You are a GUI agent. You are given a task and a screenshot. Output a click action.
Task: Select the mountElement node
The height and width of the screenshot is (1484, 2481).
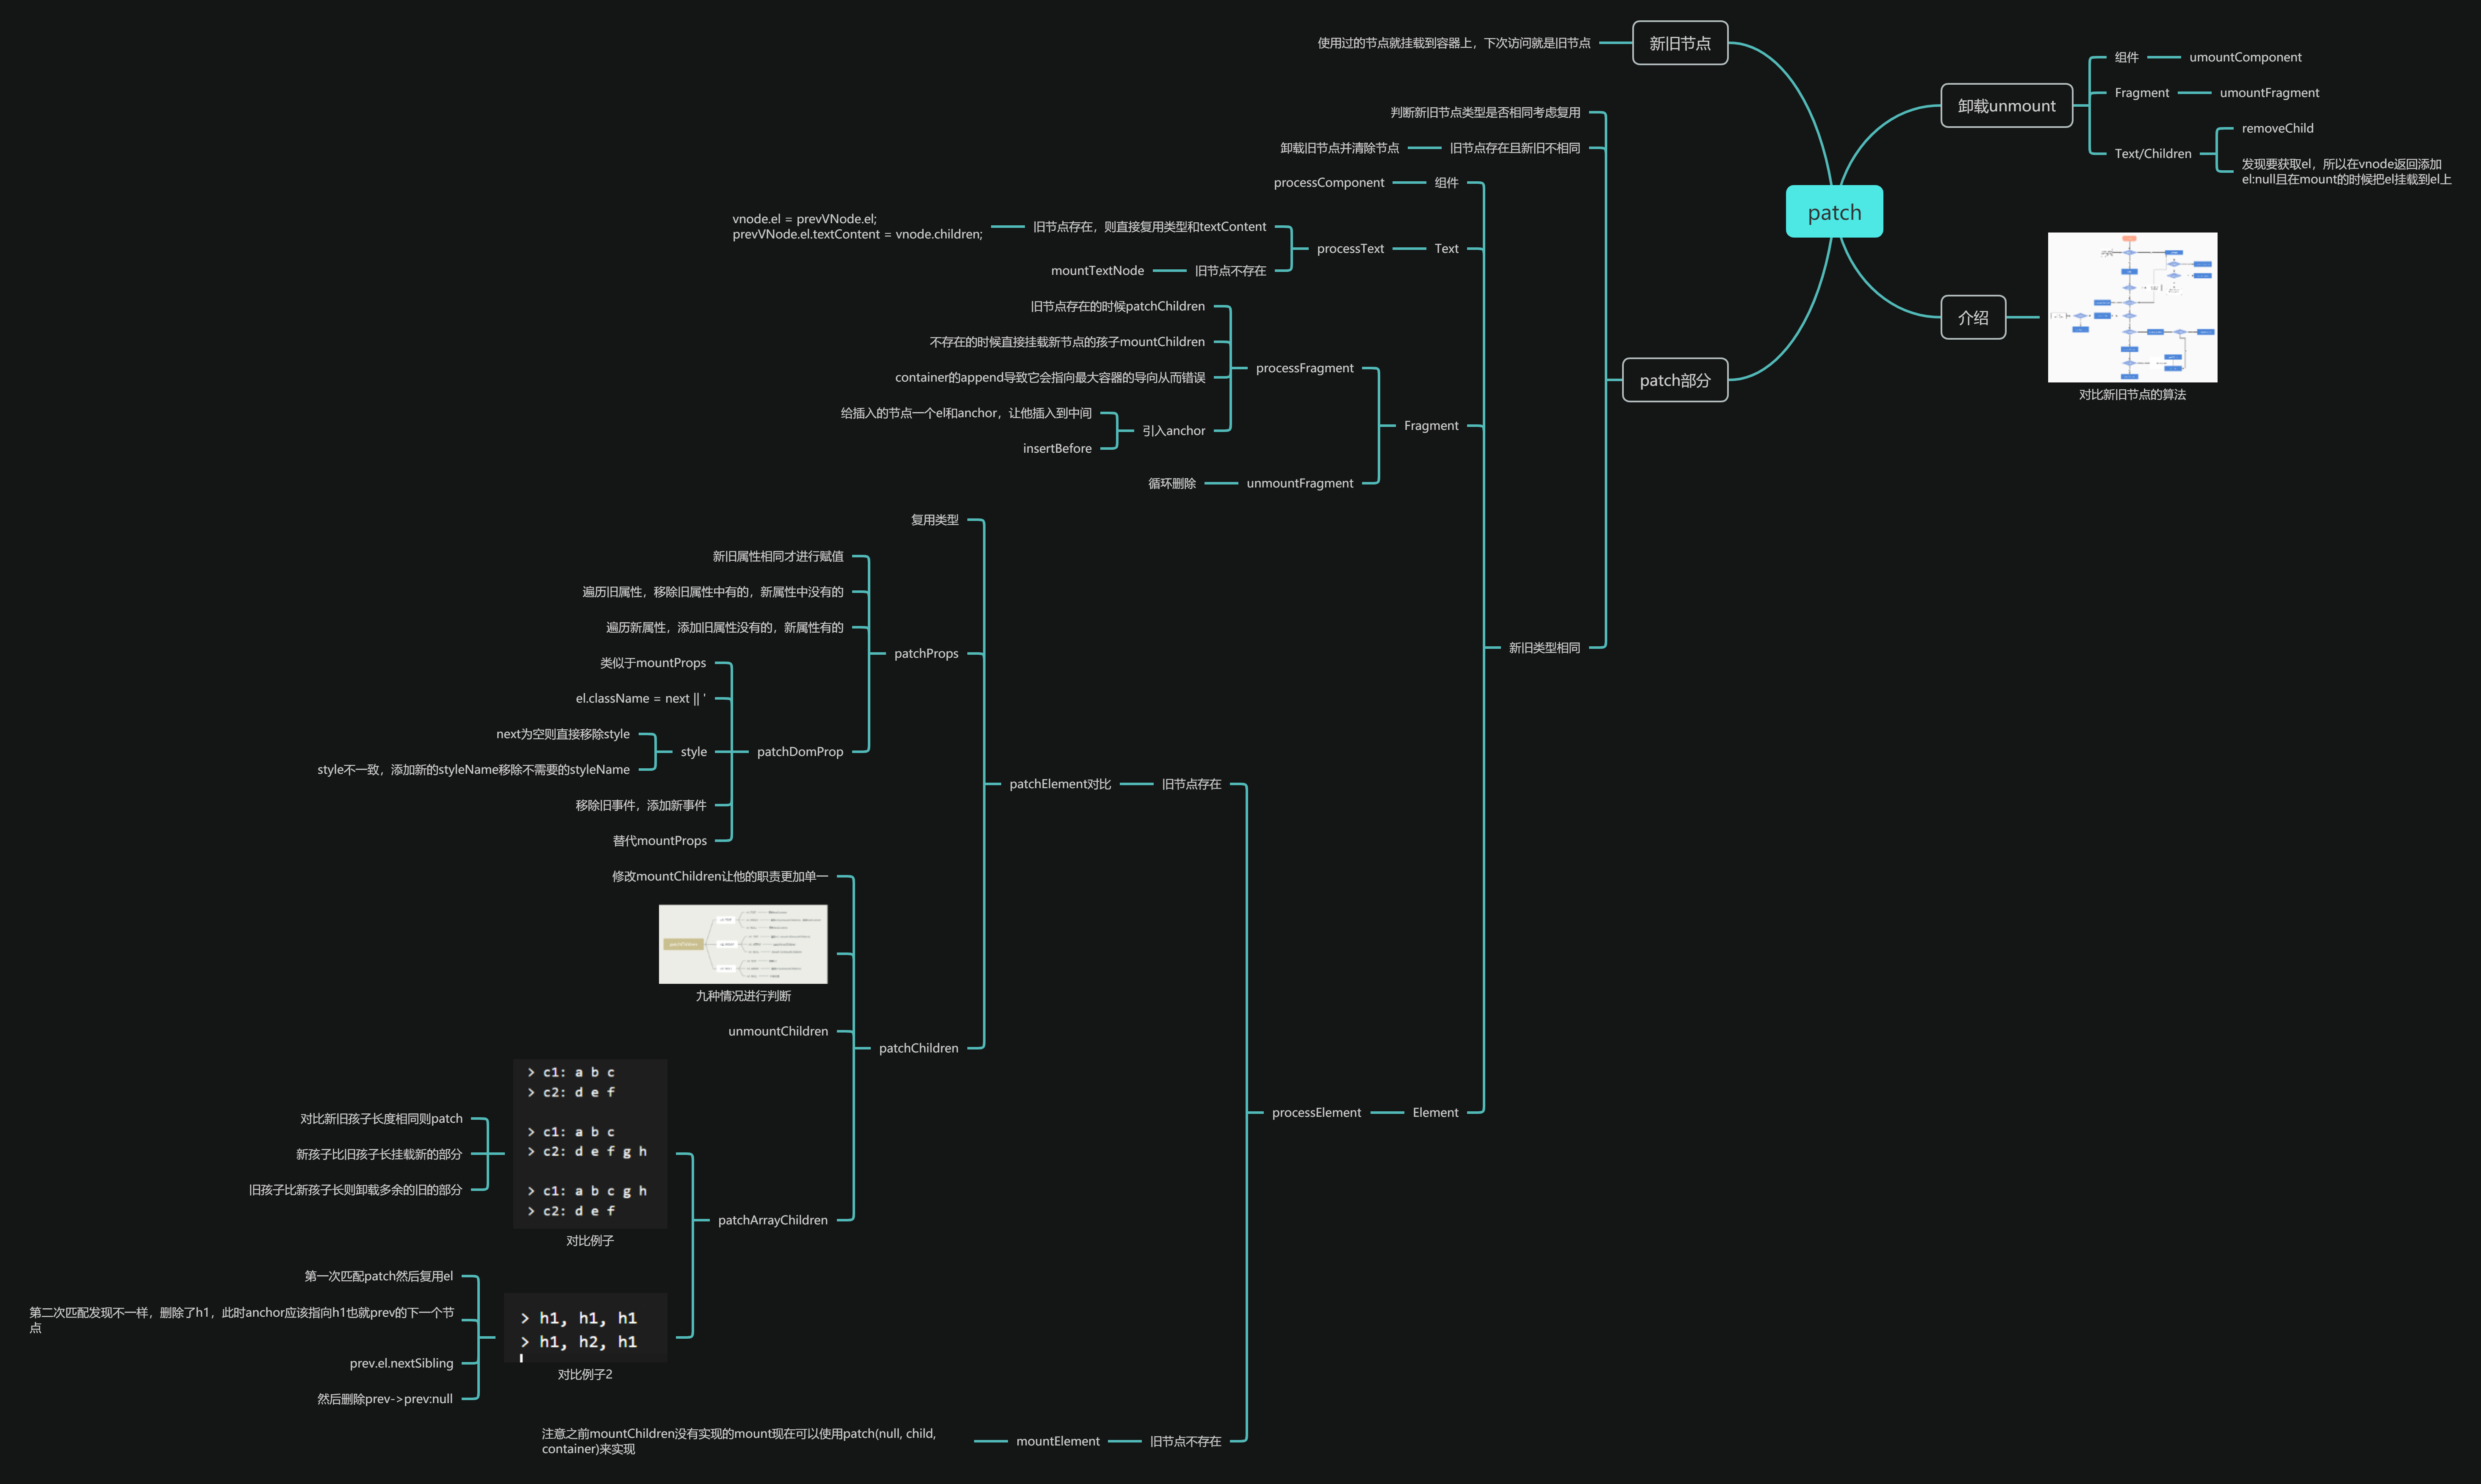[1058, 1441]
